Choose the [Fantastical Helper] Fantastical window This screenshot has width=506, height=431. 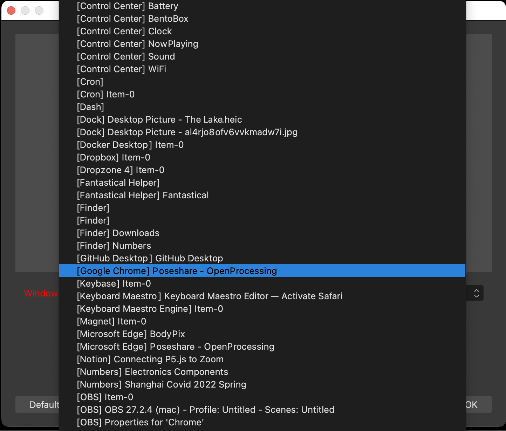pyautogui.click(x=143, y=195)
